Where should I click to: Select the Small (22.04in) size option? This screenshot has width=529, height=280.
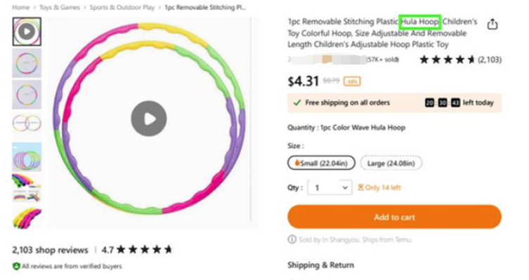click(321, 163)
